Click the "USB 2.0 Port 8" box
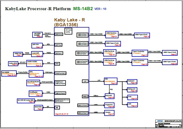Screen dimensions: 183x129 [60, 93]
